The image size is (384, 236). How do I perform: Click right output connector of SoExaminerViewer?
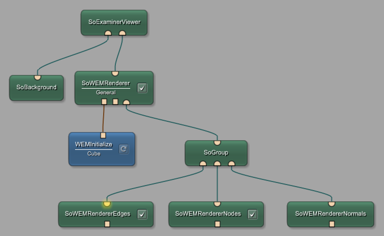tap(122, 34)
